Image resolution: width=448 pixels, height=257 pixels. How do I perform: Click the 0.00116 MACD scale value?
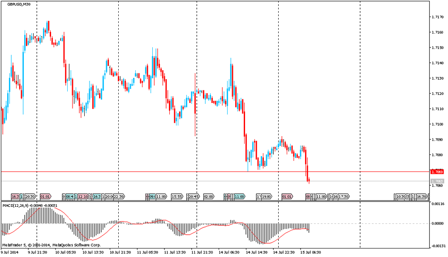tap(438, 204)
